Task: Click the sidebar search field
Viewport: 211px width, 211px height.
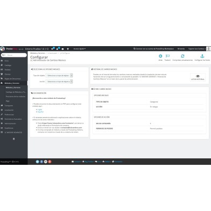Action: pyautogui.click(x=17, y=55)
